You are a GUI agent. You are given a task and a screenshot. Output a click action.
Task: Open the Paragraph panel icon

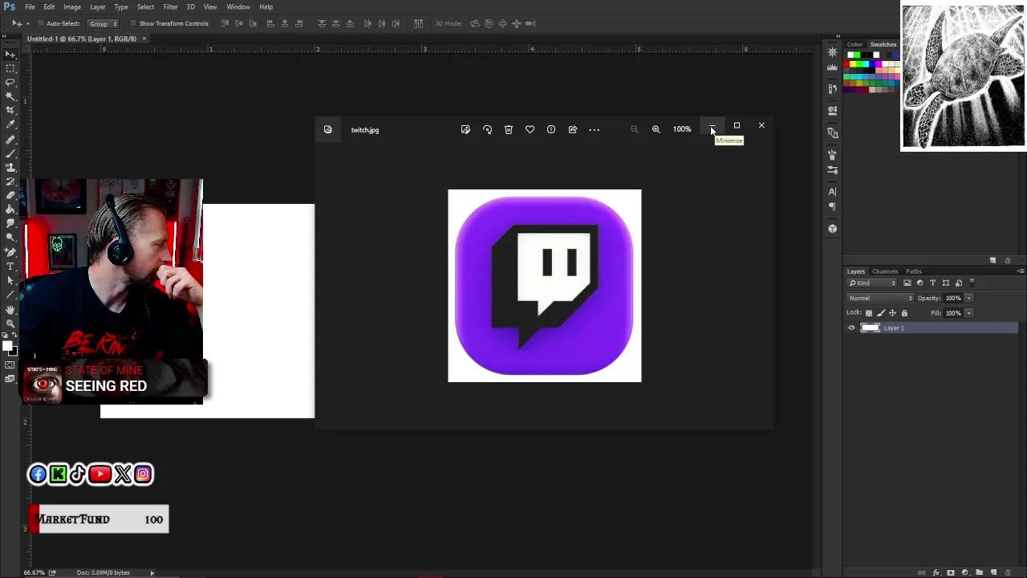click(832, 206)
